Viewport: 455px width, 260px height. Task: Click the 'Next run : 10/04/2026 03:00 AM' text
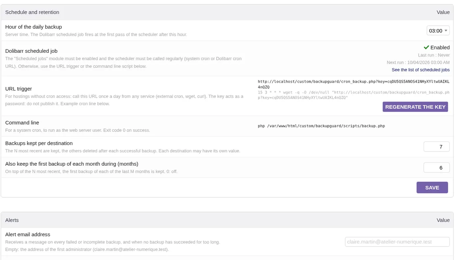(418, 62)
